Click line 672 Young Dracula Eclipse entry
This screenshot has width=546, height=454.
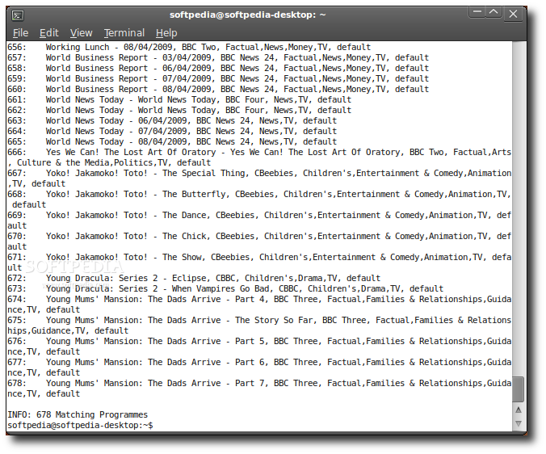click(194, 278)
